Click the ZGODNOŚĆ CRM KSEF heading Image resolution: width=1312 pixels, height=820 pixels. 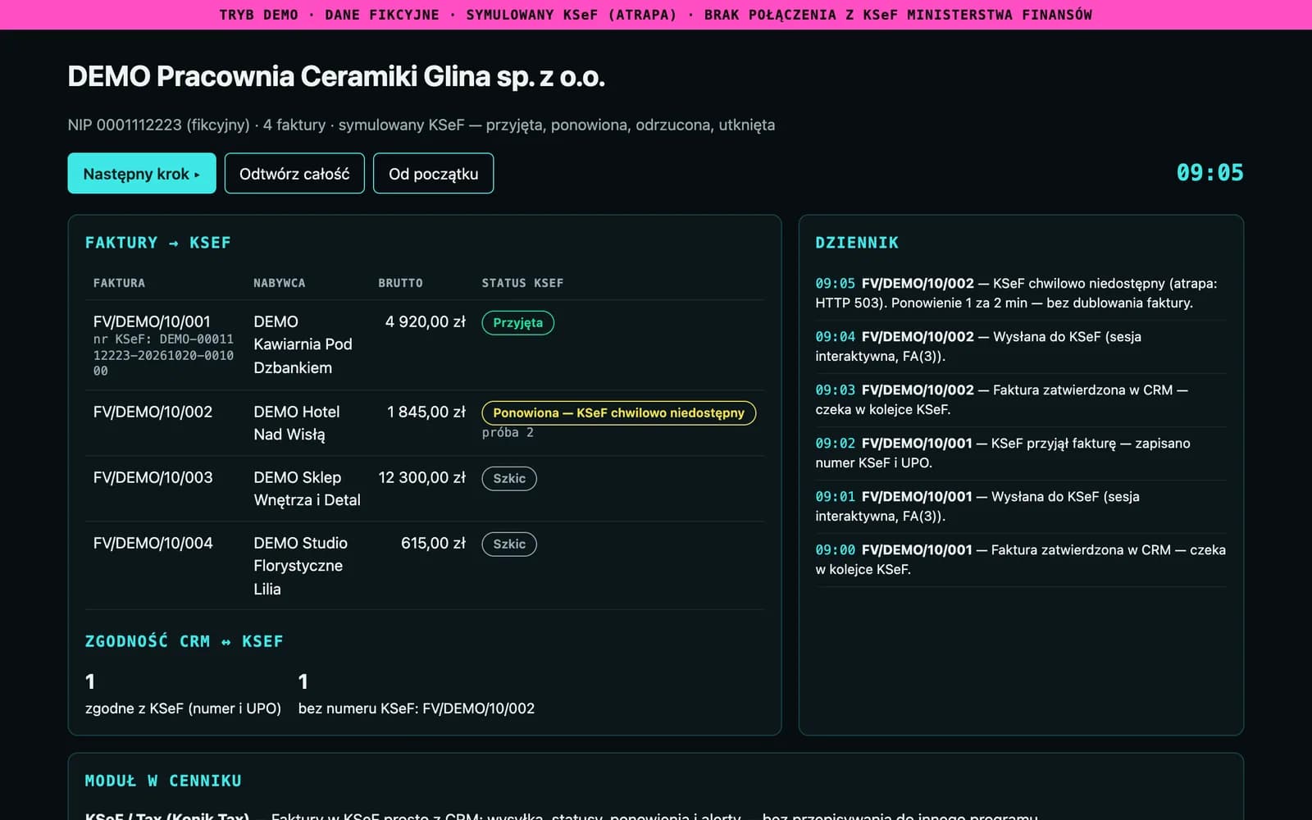[184, 641]
